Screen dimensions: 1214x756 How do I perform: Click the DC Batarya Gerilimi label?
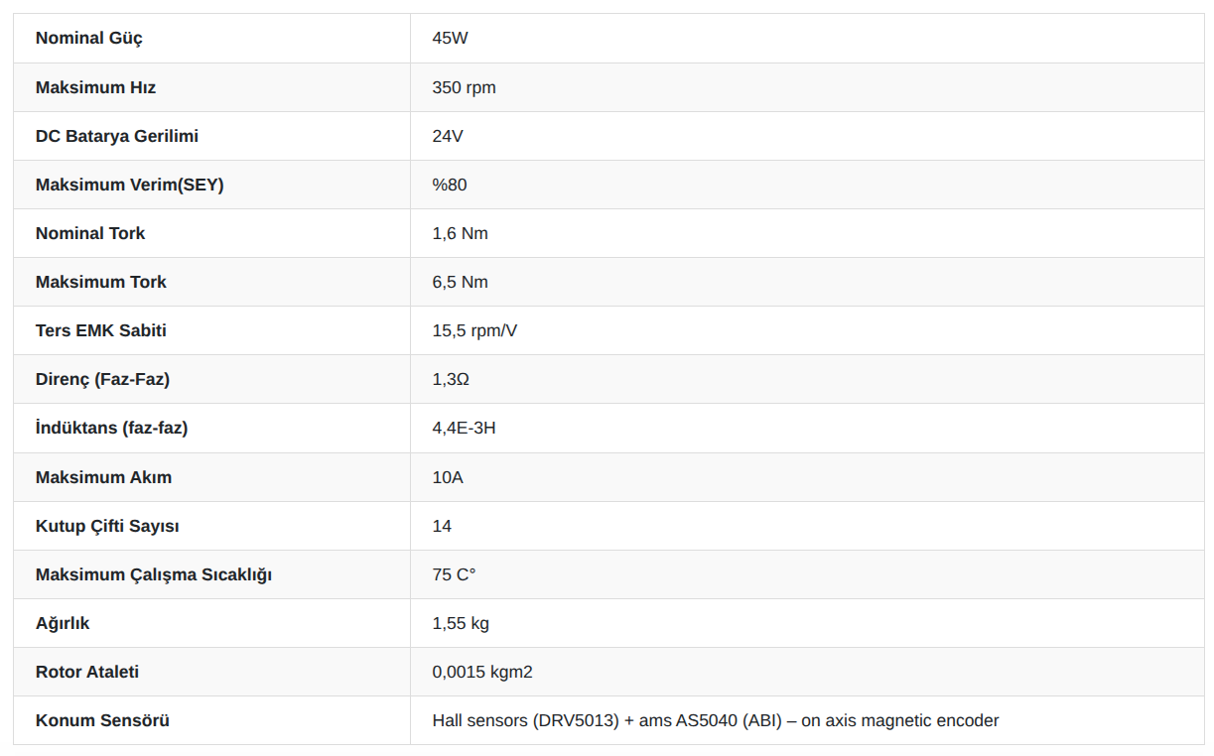tap(124, 136)
